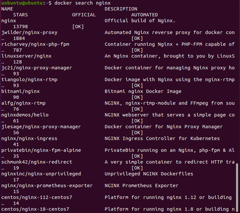Viewport: 240px width, 213px height.
Task: Click the AUTOMATED column header
Action: [145, 15]
